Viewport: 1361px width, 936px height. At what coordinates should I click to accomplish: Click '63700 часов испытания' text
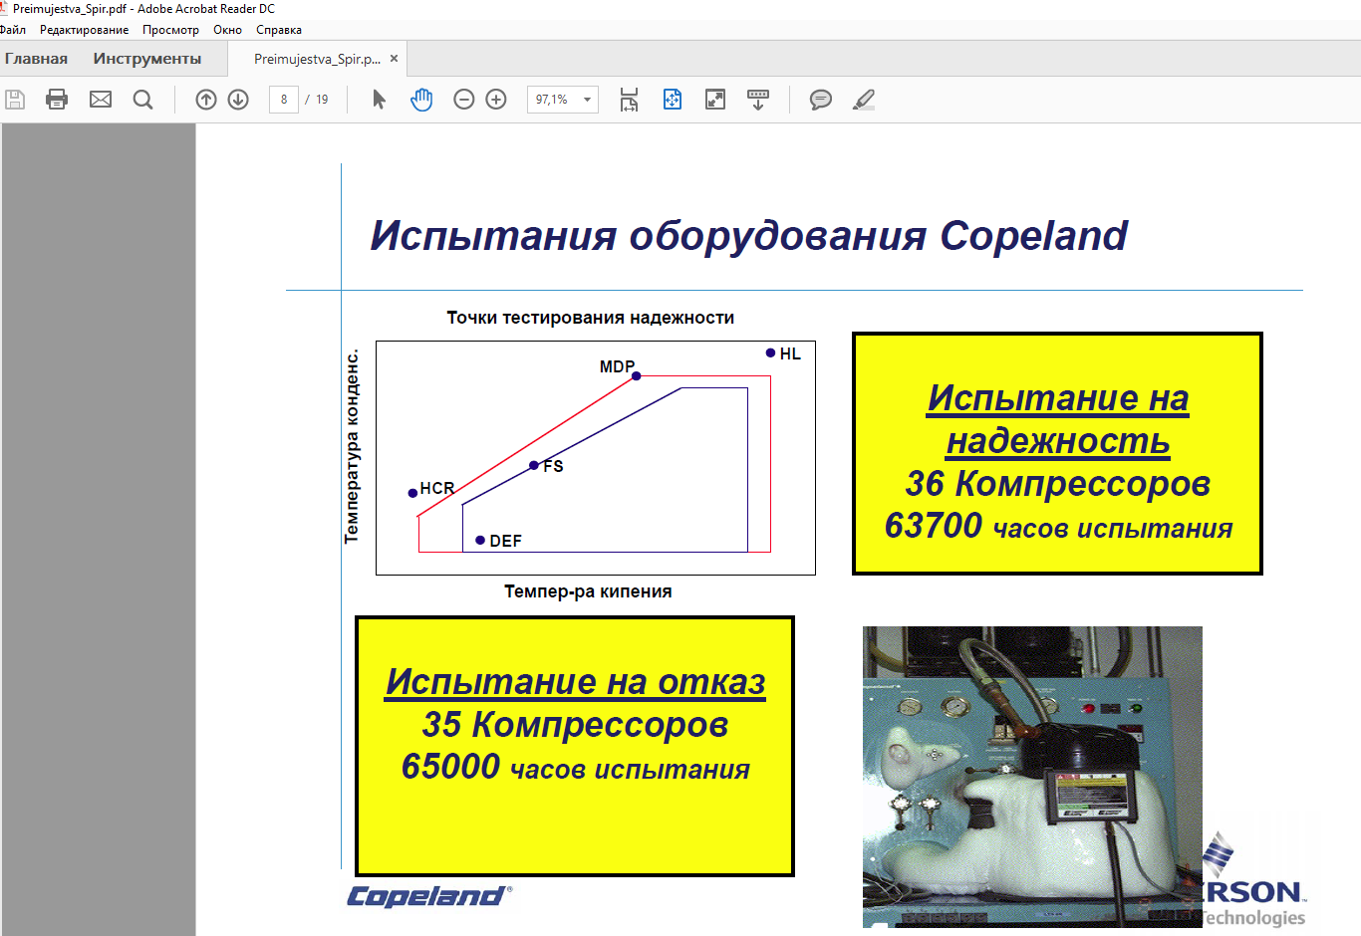(1058, 526)
